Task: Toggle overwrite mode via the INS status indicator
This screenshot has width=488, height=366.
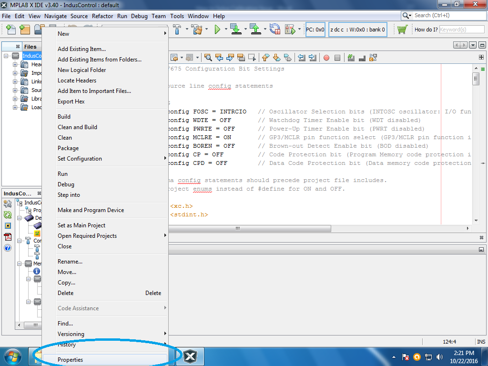Action: (x=481, y=342)
